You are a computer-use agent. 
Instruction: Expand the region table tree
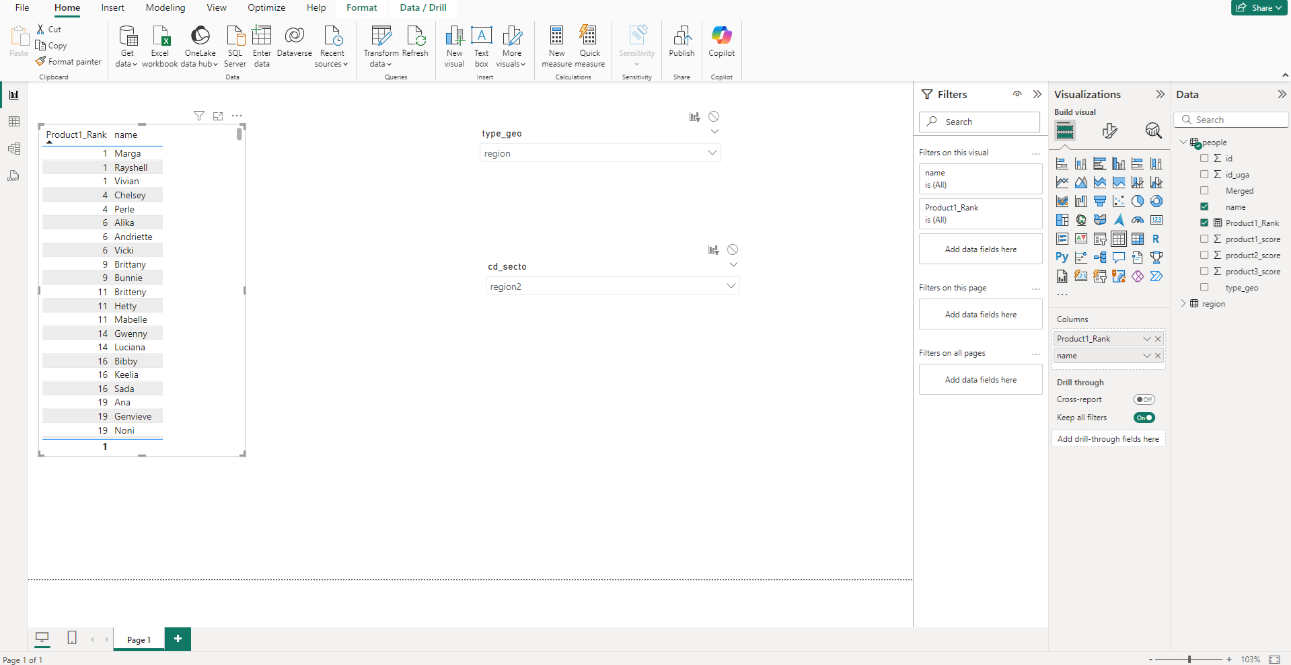[x=1183, y=304]
